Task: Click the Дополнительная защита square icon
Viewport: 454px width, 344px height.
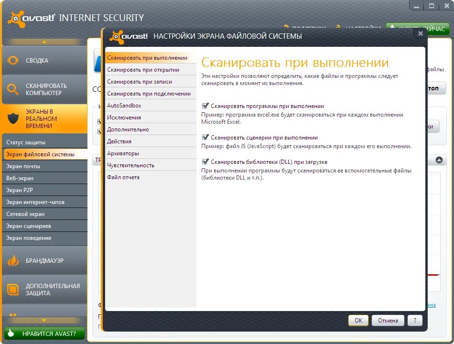Action: 13,289
